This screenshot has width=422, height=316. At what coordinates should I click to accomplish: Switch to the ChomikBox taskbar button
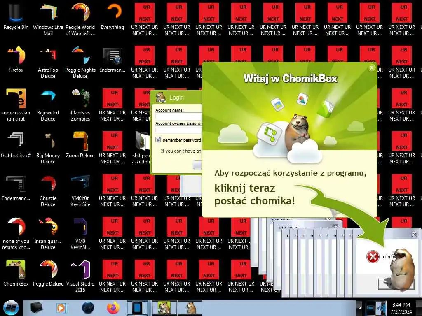pos(164,308)
